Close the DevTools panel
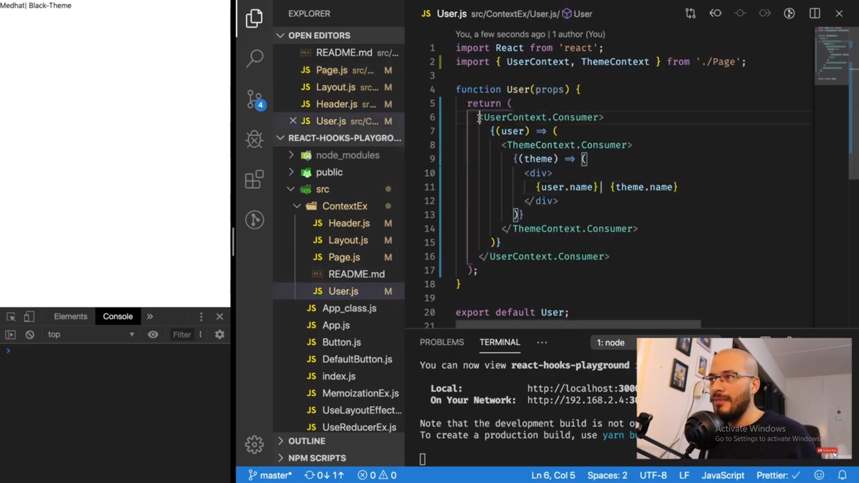The width and height of the screenshot is (859, 483). (x=220, y=317)
